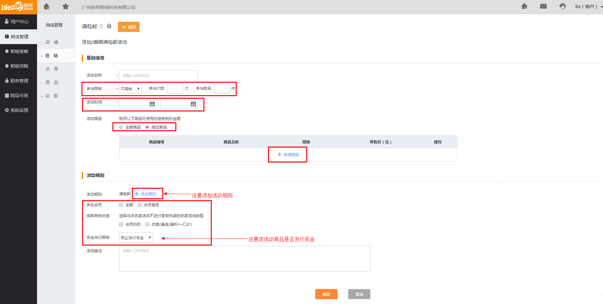Image resolution: width=603 pixels, height=304 pixels.
Task: Enable the 会员折扣 exclusion checkbox
Action: [121, 224]
